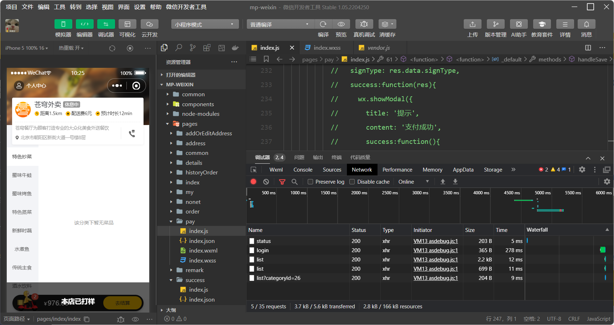Switch to the Console tab
The image size is (614, 325).
coord(303,170)
